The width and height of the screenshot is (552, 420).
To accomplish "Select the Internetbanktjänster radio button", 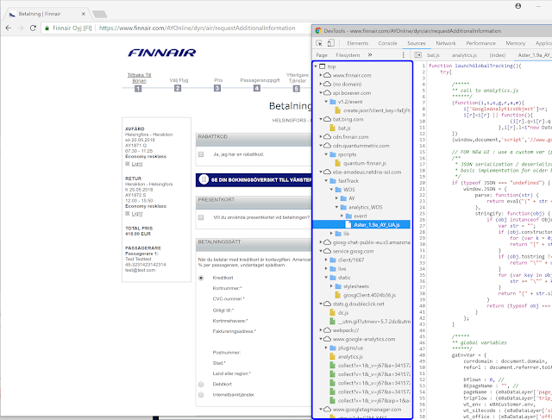I will (x=201, y=395).
